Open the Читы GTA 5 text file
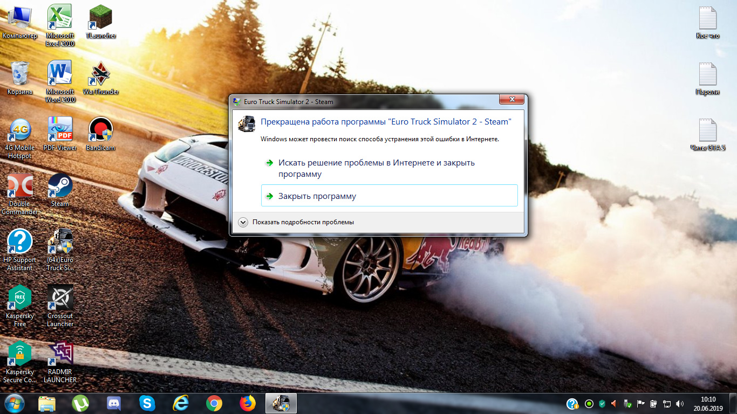 pos(707,134)
